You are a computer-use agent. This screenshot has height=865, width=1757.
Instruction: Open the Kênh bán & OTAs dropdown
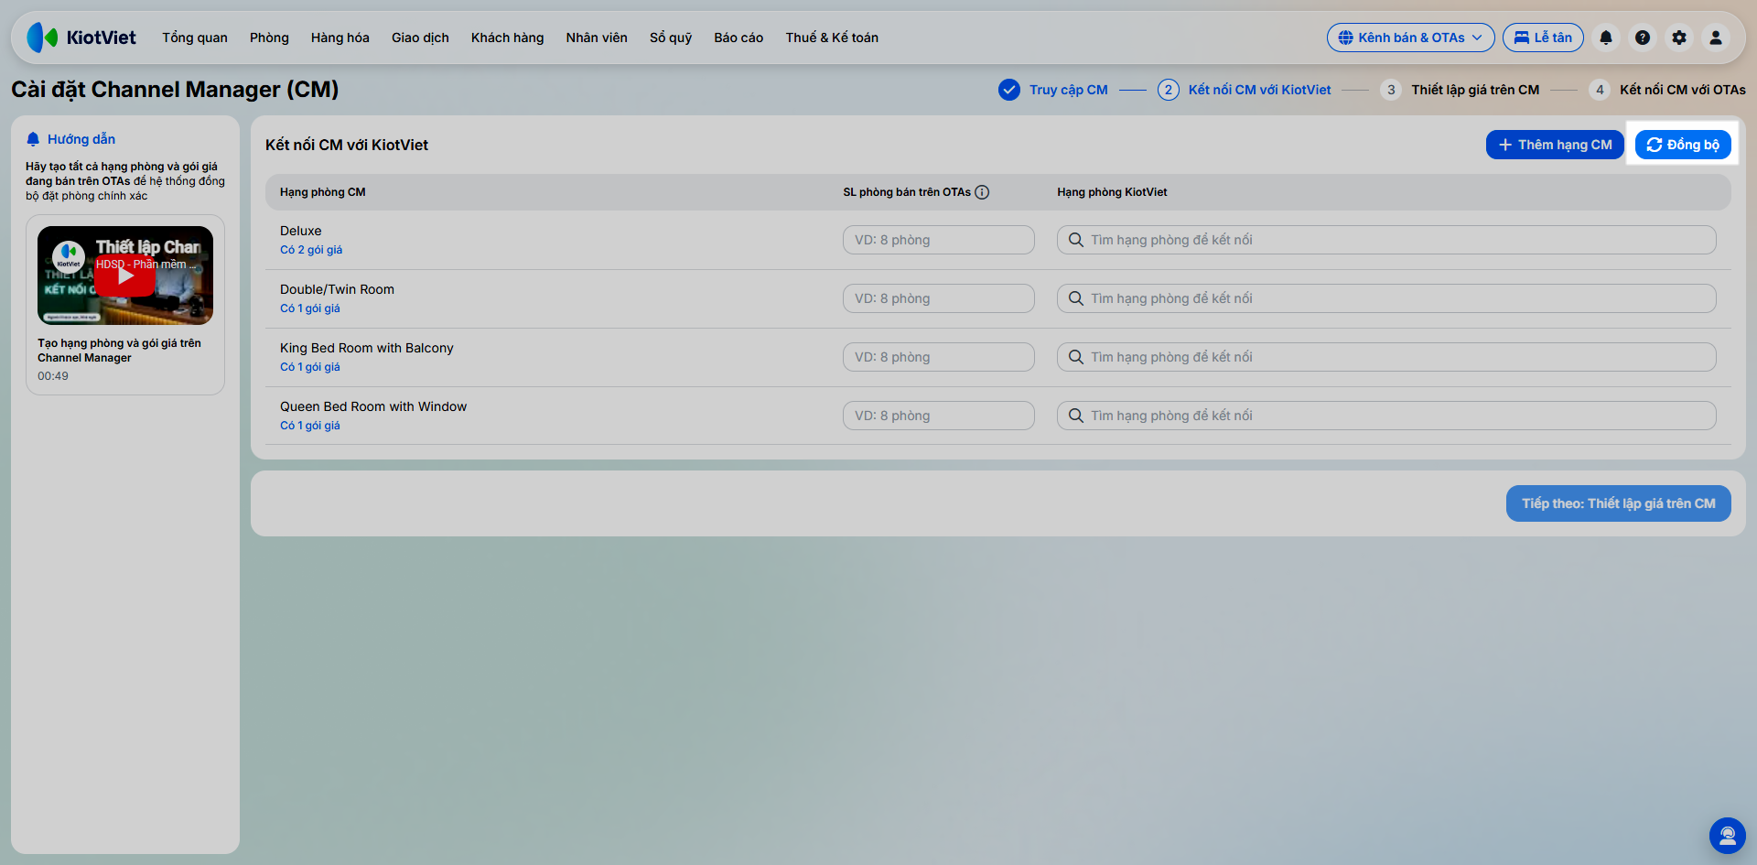[x=1410, y=38]
